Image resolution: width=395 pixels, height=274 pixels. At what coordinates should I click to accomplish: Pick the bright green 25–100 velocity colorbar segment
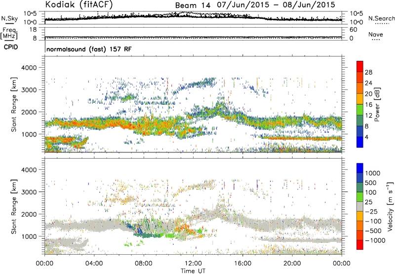360,197
